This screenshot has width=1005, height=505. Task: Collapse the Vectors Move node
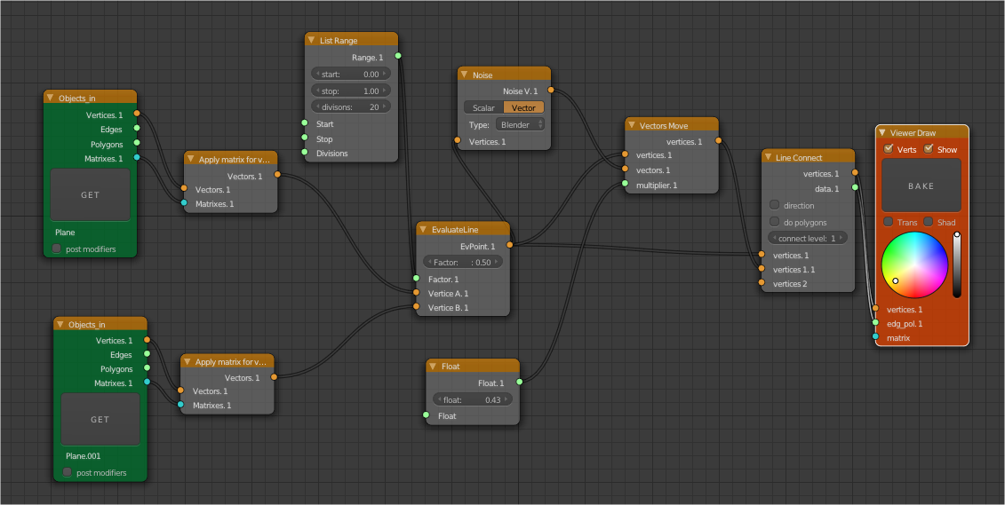pos(631,125)
